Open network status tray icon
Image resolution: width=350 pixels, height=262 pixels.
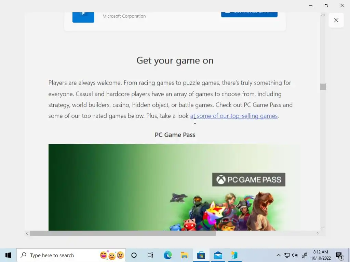click(287, 255)
